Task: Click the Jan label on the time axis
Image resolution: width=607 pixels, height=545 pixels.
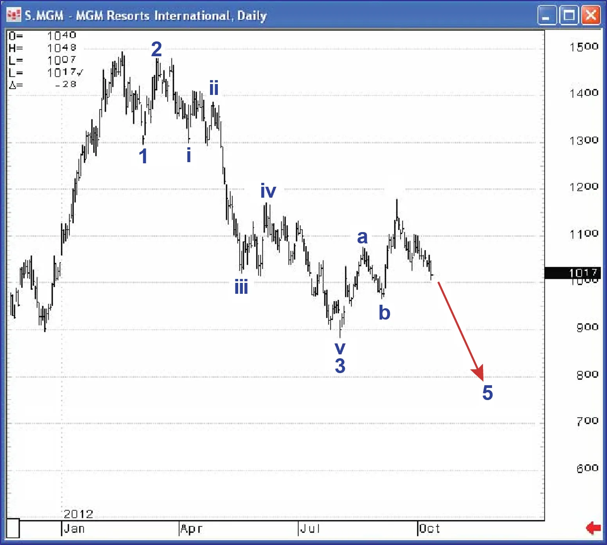Action: (74, 529)
